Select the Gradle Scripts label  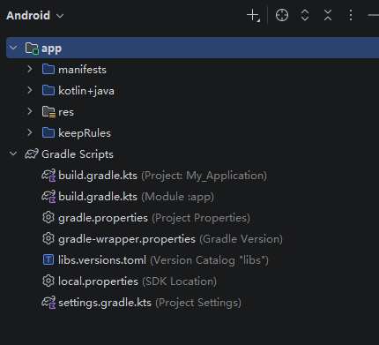point(78,154)
